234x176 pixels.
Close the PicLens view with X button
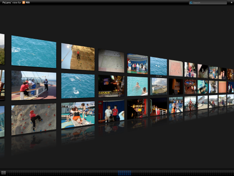click(231, 3)
